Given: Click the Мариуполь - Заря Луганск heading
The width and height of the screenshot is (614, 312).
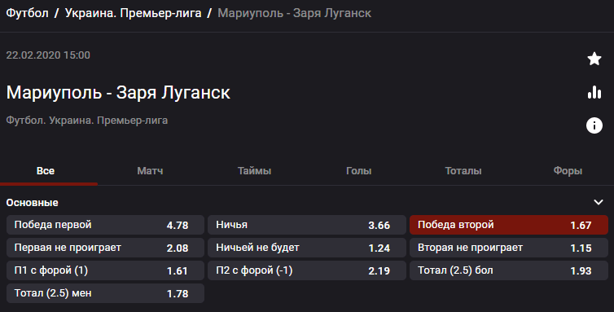Looking at the screenshot, I should 118,93.
